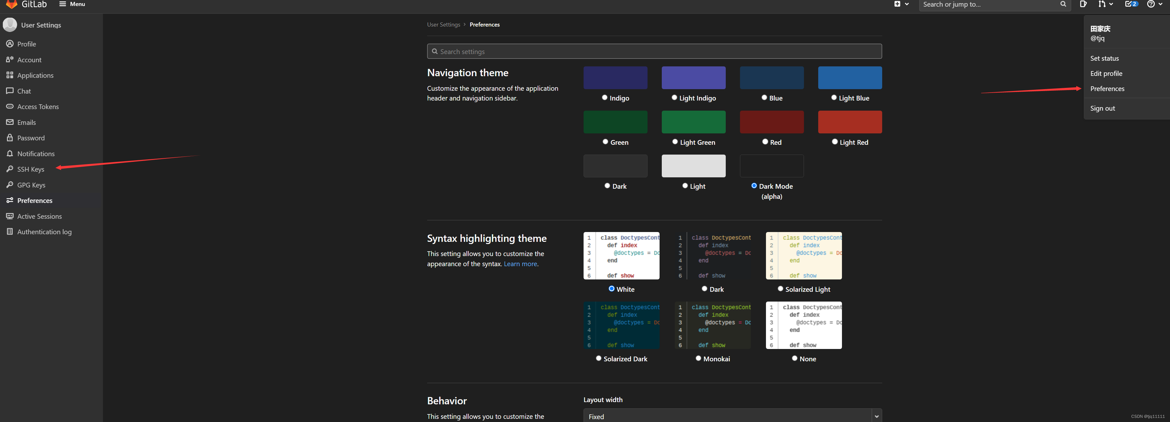This screenshot has height=422, width=1170.
Task: Click the Preferences sliders icon in sidebar
Action: point(9,200)
